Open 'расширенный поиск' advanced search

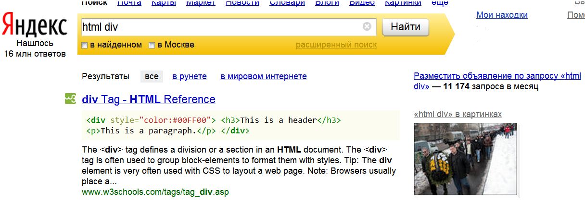tap(336, 45)
